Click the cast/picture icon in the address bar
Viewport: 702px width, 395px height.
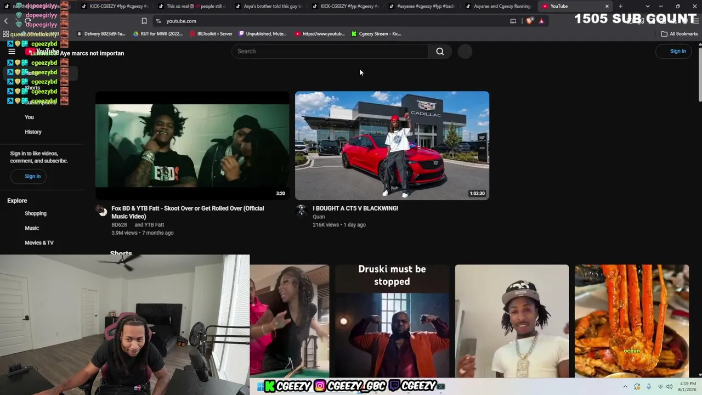(513, 21)
